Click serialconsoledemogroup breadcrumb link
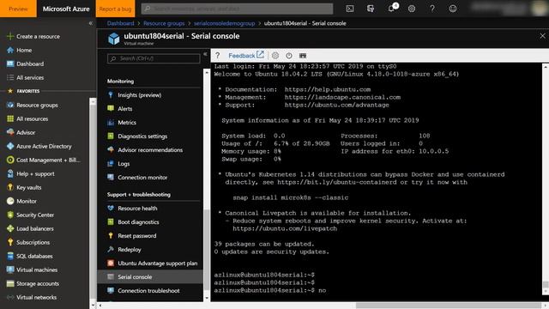Screen dimensions: 549x309 (225, 23)
